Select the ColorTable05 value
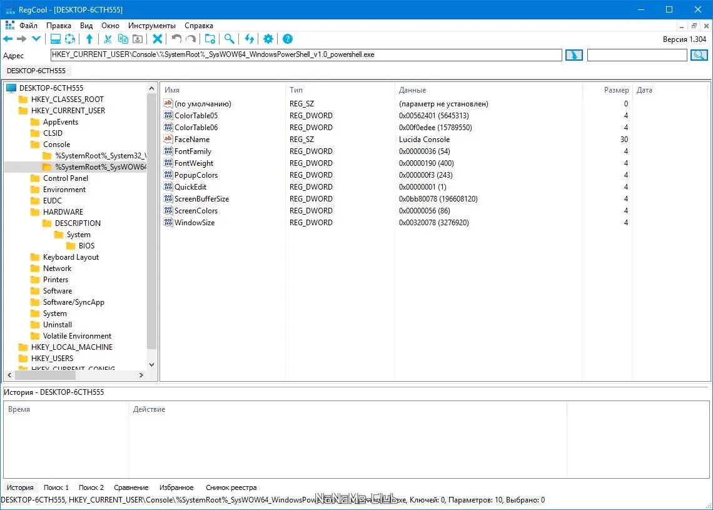This screenshot has width=713, height=510. click(x=196, y=116)
